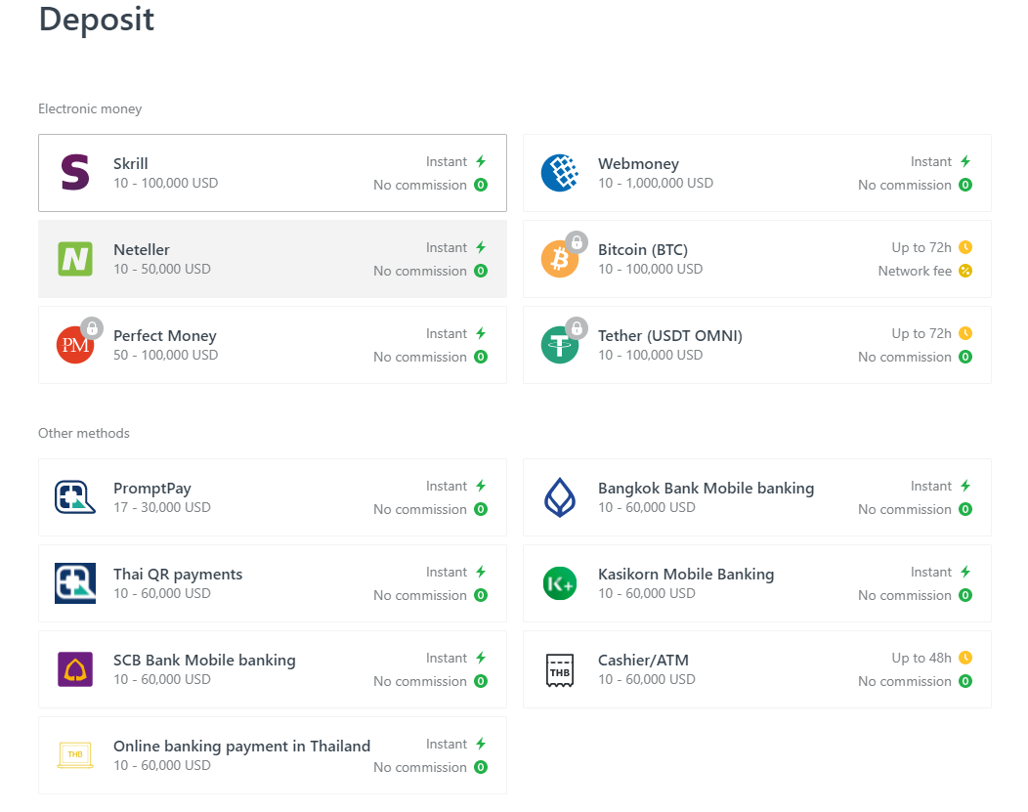
Task: Click Bitcoin's yellow Network fee badge
Action: 965,271
